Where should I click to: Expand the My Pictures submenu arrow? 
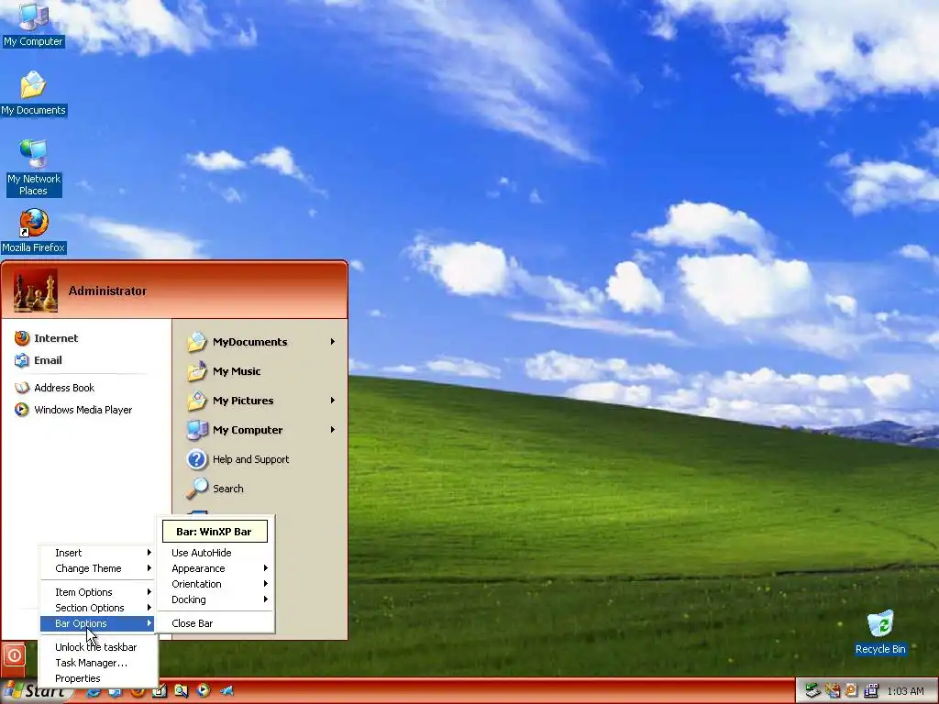click(332, 401)
